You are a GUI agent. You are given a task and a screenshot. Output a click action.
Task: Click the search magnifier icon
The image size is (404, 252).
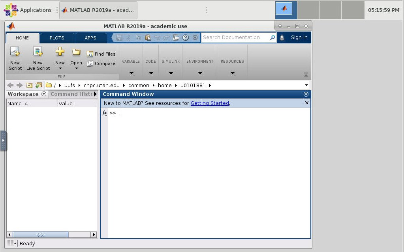tap(272, 37)
